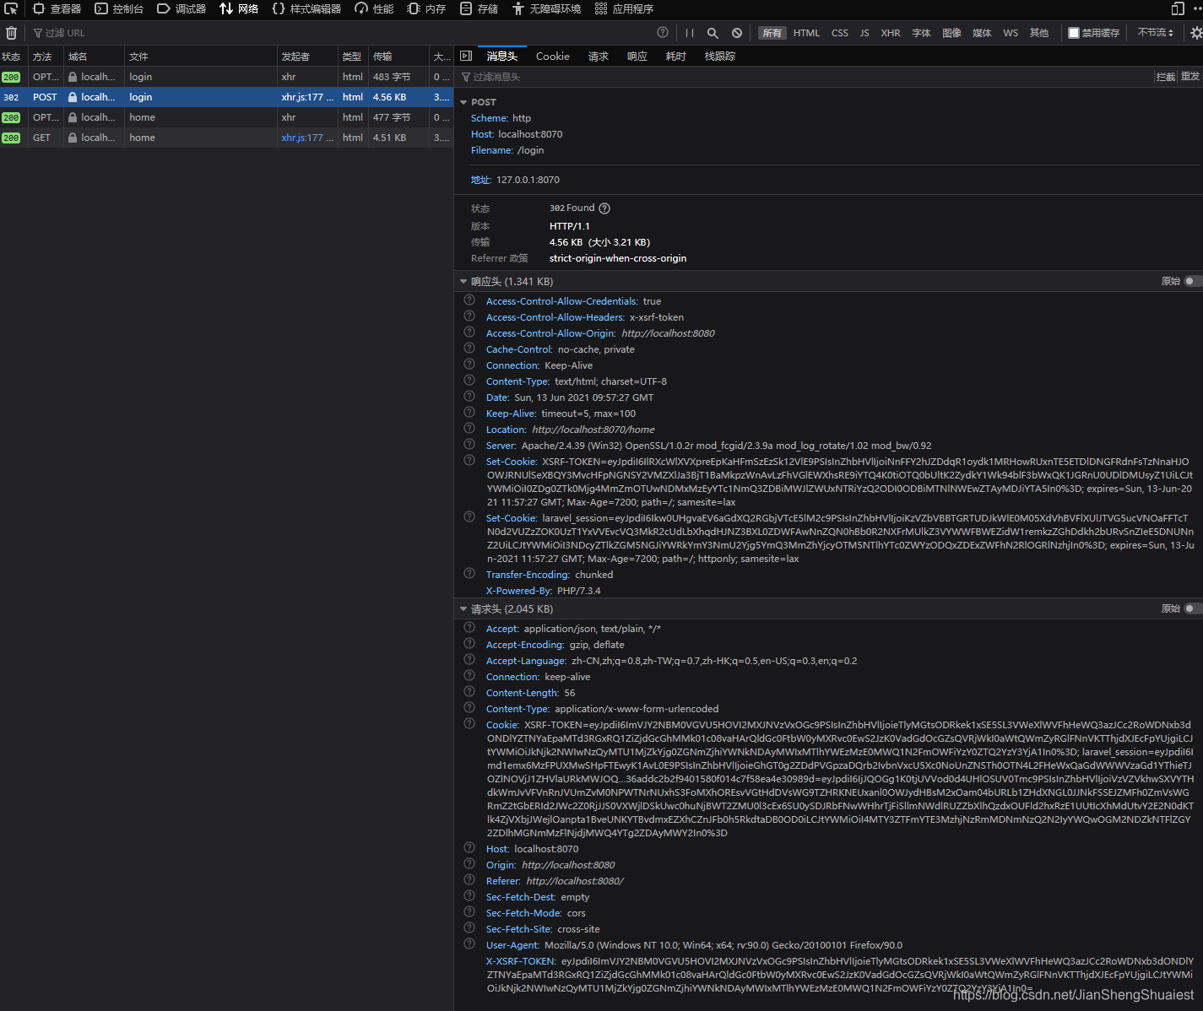
Task: Switch to 请求 request tab
Action: coord(599,57)
